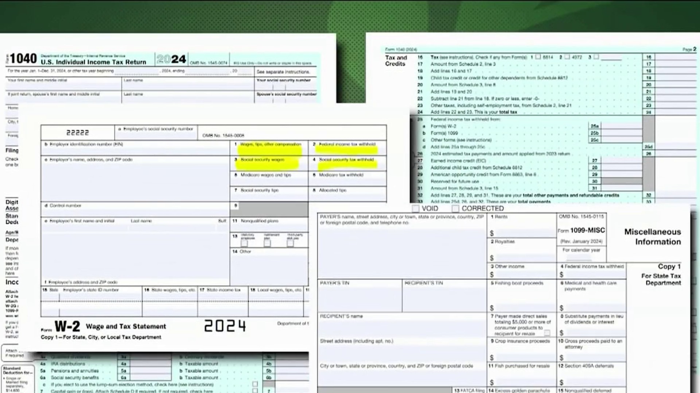700x393 pixels.
Task: Click the W-2 box 6 Medicare tax withheld
Action: (x=347, y=179)
